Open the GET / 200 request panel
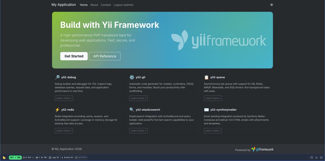The width and height of the screenshot is (325, 161). pos(15,157)
